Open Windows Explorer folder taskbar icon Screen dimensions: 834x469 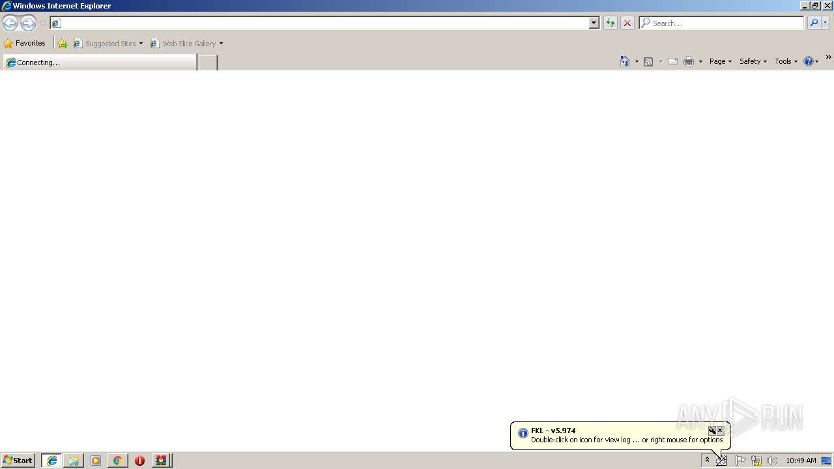coord(74,461)
